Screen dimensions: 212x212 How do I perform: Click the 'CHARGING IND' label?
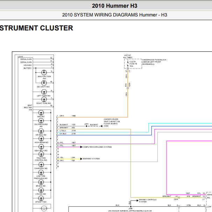tap(41, 168)
